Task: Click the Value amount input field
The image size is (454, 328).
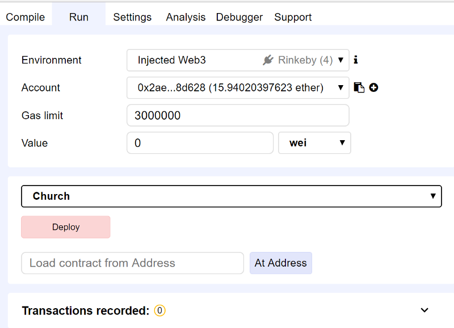Action: tap(200, 143)
